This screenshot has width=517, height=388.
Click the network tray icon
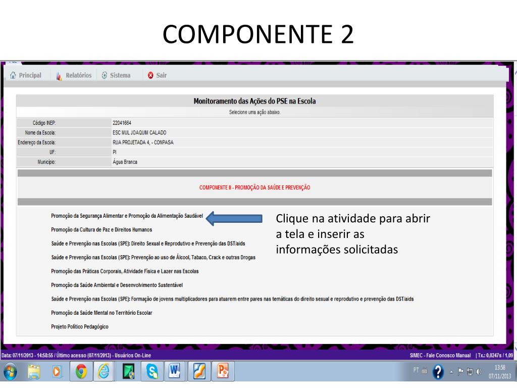[470, 372]
